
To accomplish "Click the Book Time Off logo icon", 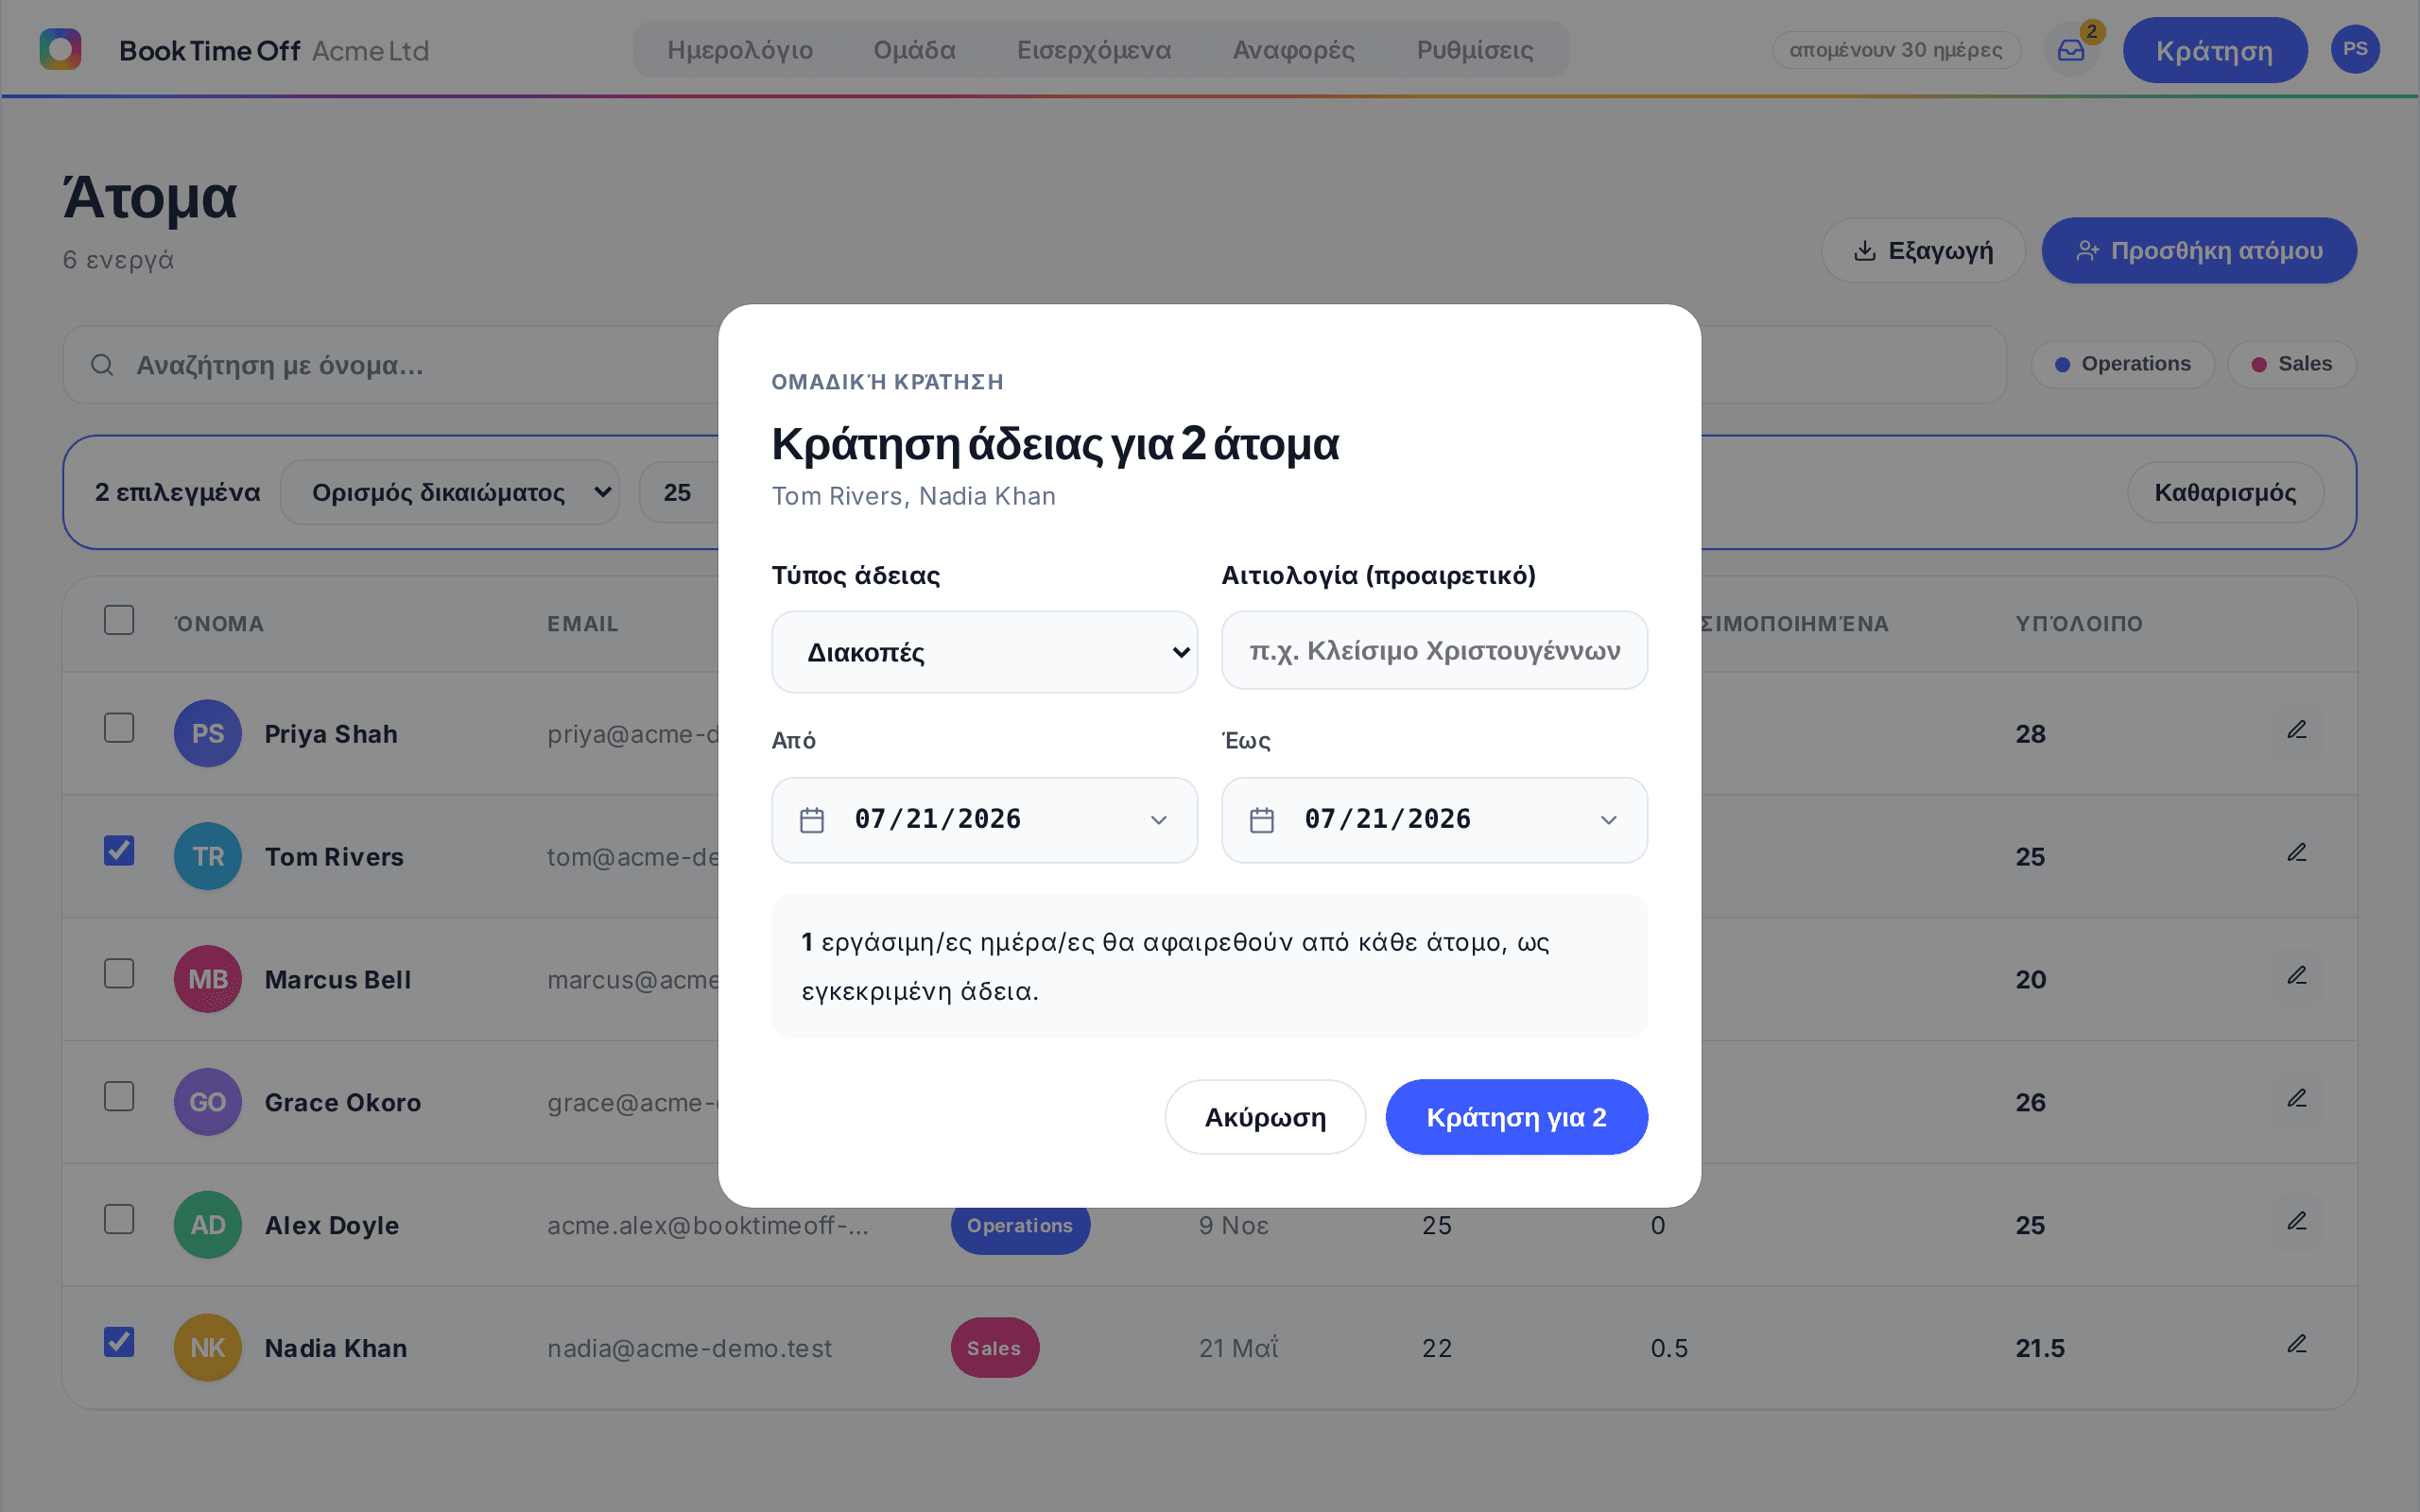I will tap(60, 49).
